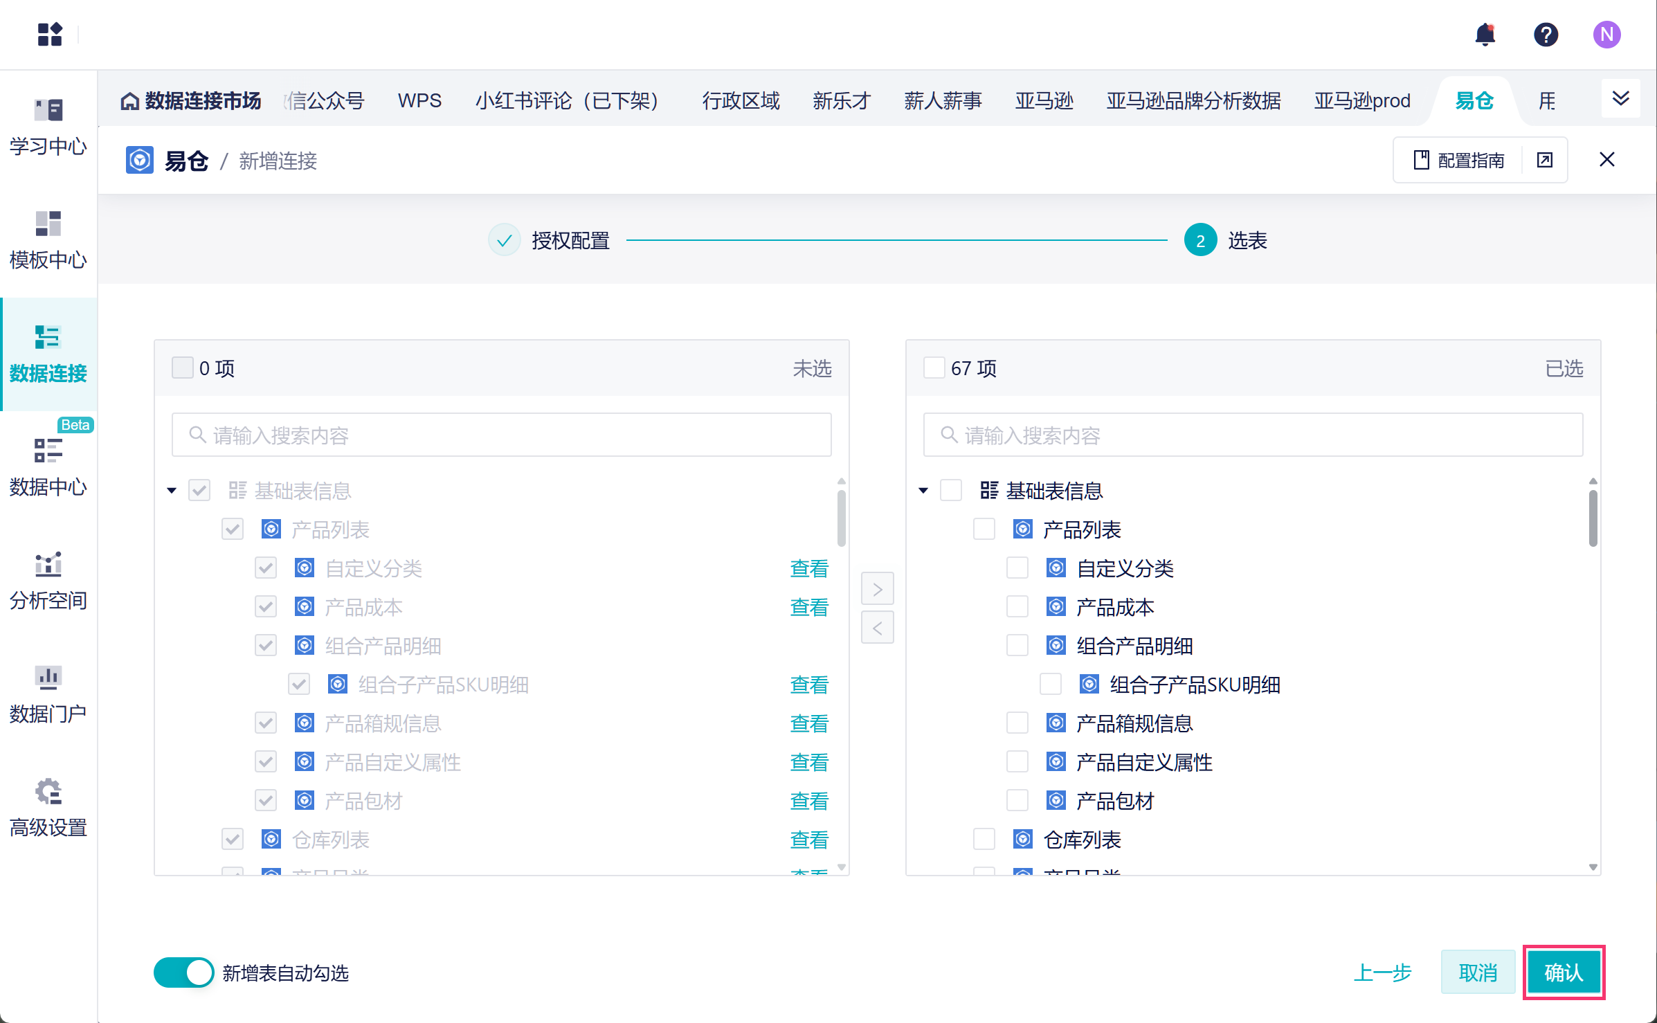The height and width of the screenshot is (1023, 1657).
Task: Open configuration guide in new window icon
Action: coord(1544,161)
